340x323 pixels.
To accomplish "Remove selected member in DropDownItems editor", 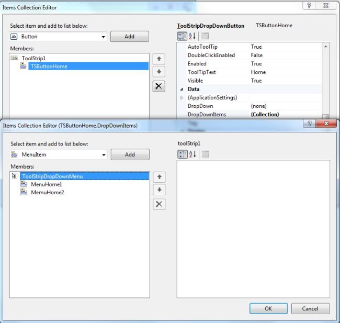I will (159, 204).
